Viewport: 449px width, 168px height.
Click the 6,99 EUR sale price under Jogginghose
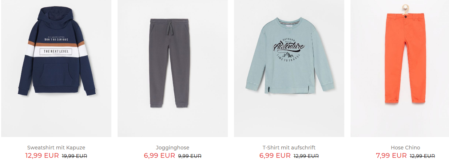[x=159, y=156]
